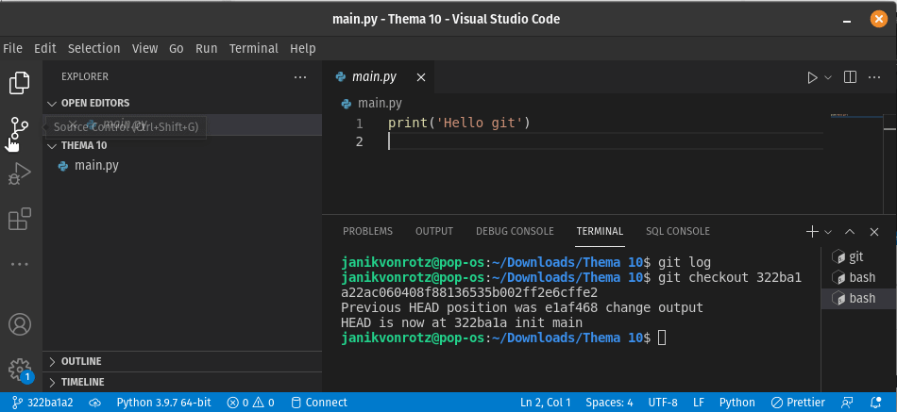Open the Help menu

(303, 49)
